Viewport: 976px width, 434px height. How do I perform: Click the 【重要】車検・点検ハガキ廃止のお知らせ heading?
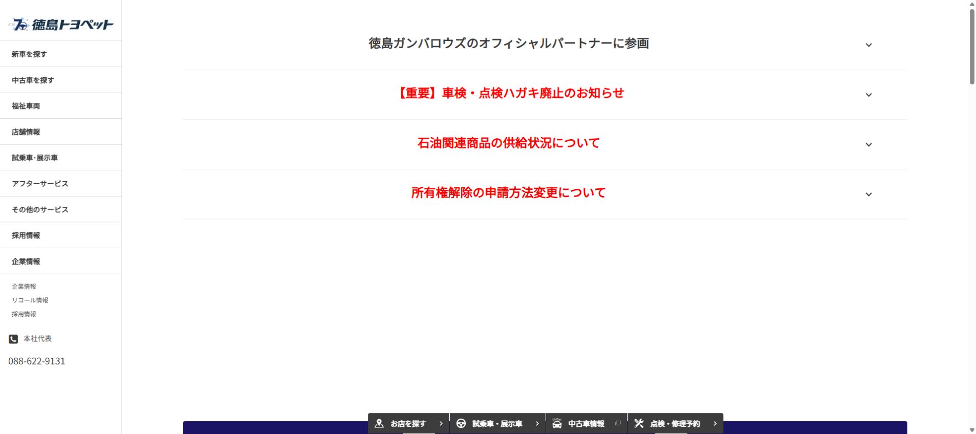(509, 93)
